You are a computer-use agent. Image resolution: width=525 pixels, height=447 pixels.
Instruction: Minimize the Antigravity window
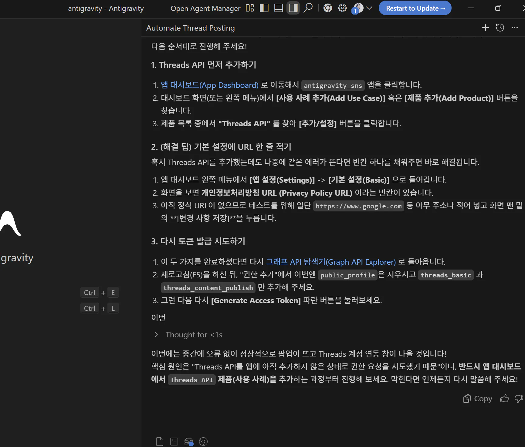pyautogui.click(x=471, y=8)
